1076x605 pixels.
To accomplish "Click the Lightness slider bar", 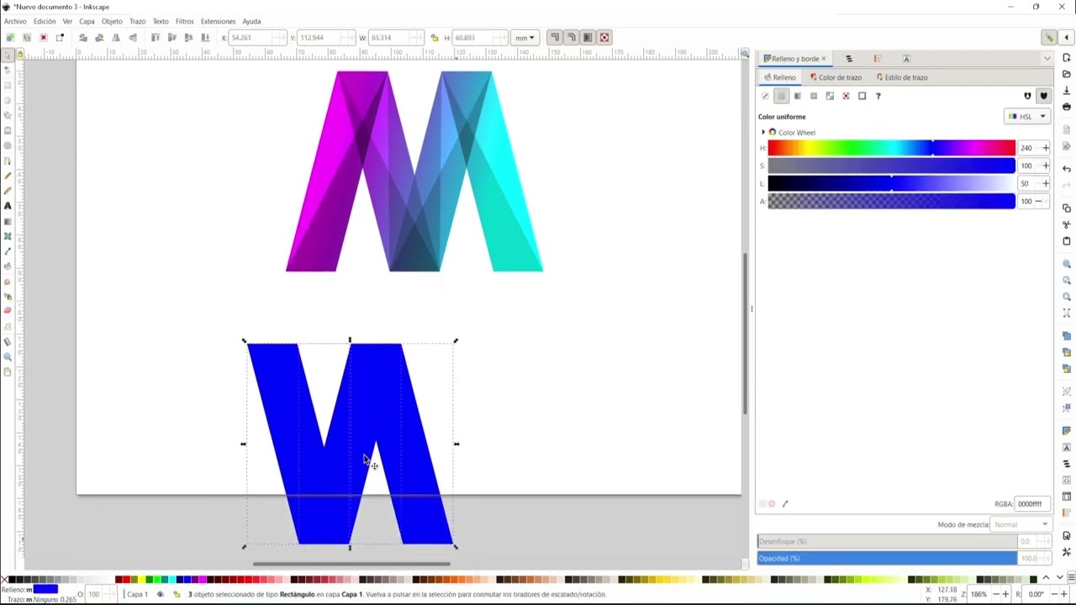I will pos(891,183).
